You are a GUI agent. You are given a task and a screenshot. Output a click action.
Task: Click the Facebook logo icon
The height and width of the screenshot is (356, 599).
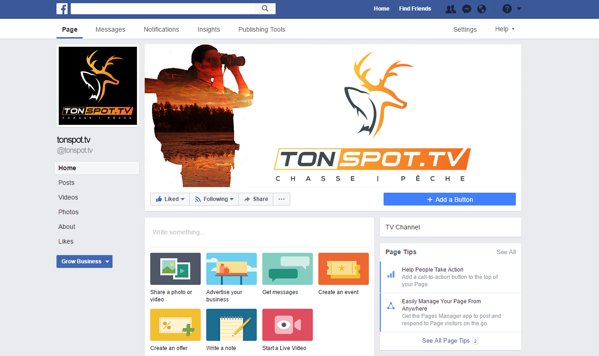point(62,9)
